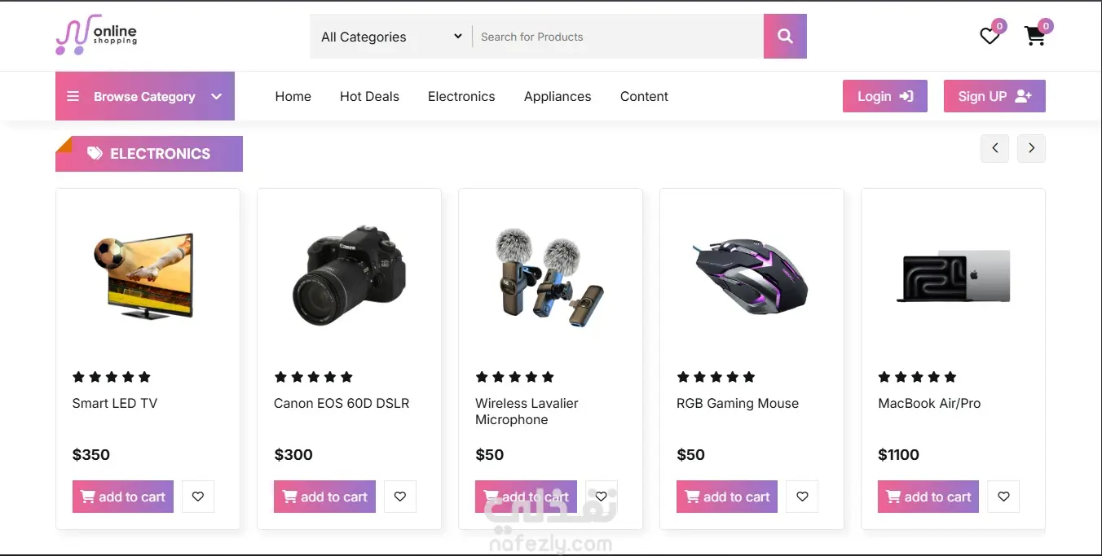This screenshot has height=556, width=1102.
Task: Go to next electronics slide
Action: [1031, 148]
